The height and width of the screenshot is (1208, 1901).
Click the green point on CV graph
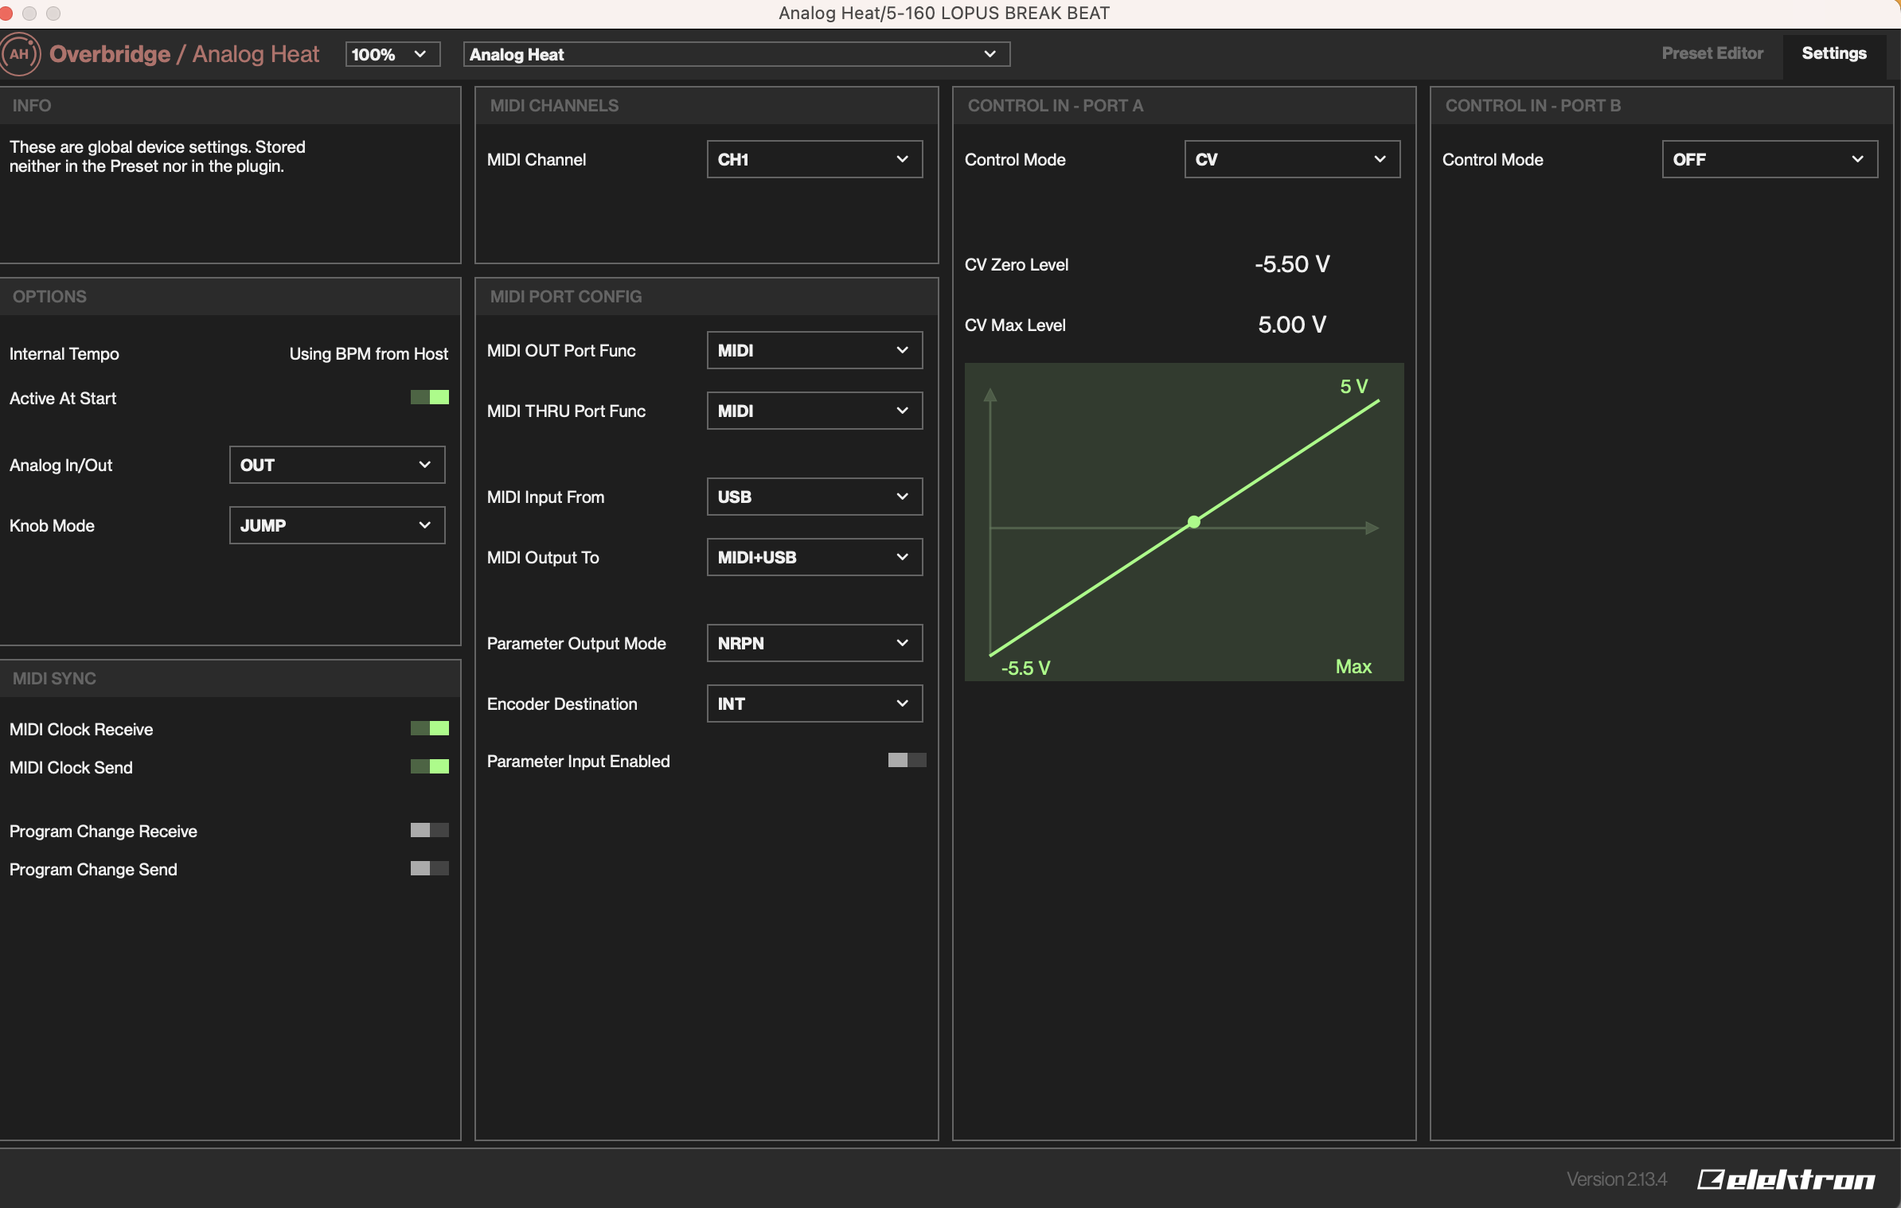click(x=1193, y=522)
